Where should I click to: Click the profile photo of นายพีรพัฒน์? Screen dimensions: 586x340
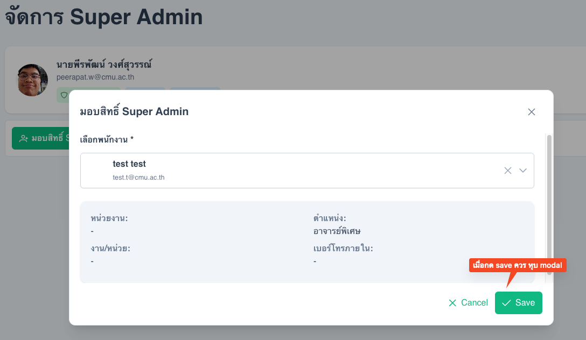point(33,80)
